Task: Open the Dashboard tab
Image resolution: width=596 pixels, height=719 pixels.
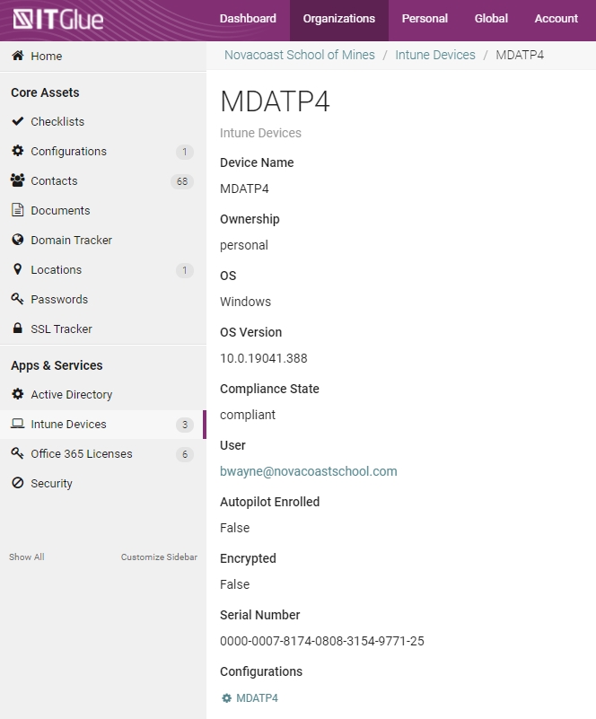Action: (248, 19)
